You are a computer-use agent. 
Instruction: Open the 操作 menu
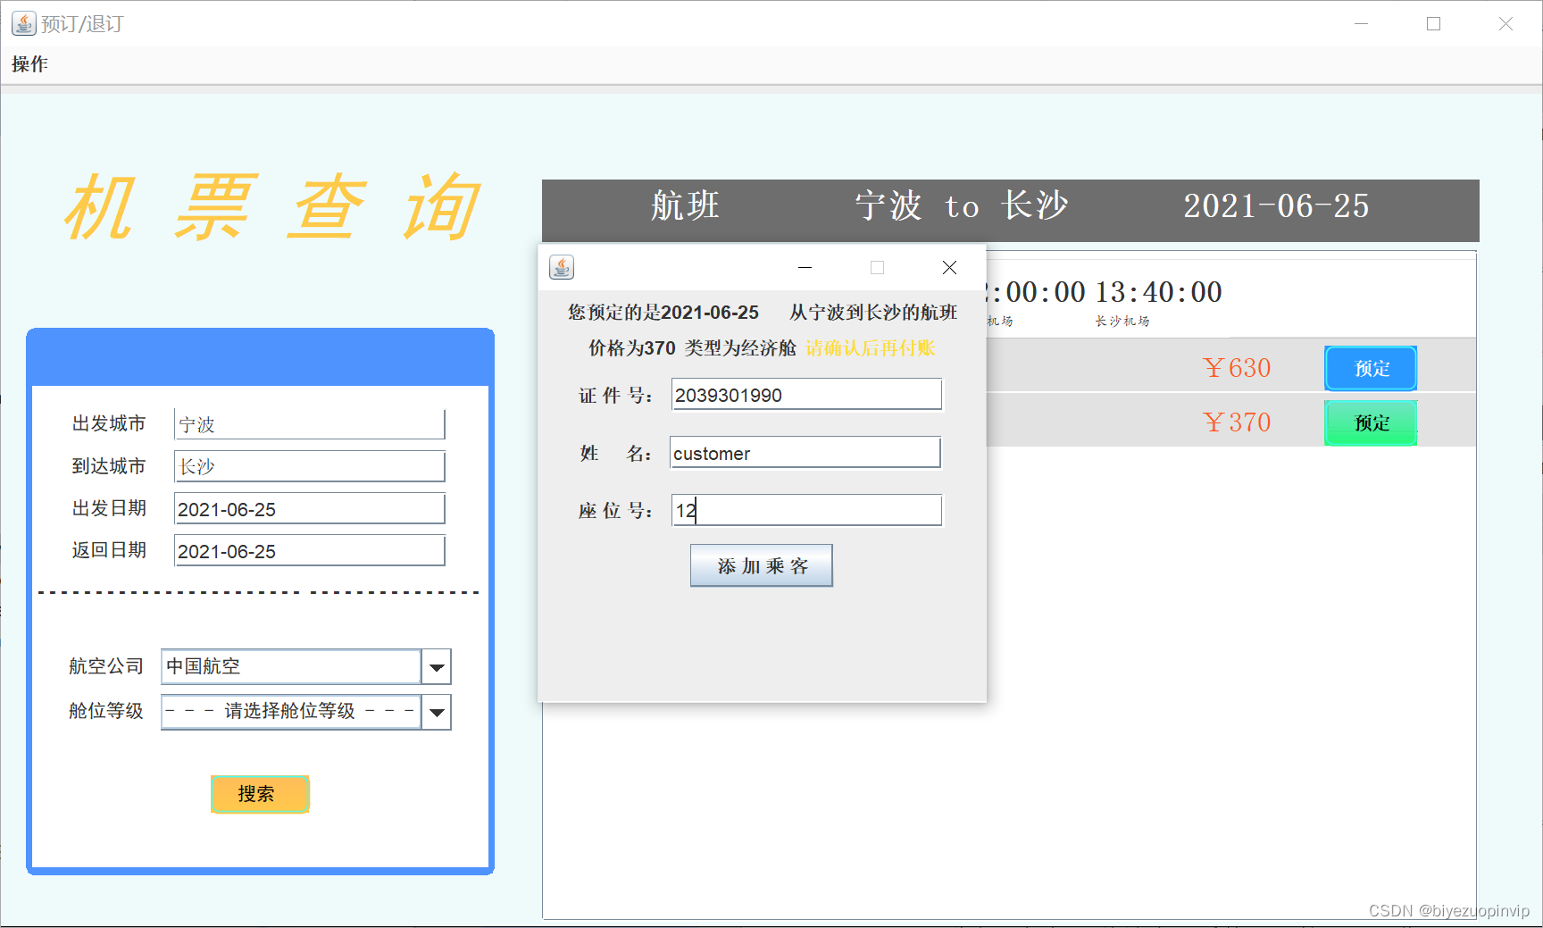29,63
